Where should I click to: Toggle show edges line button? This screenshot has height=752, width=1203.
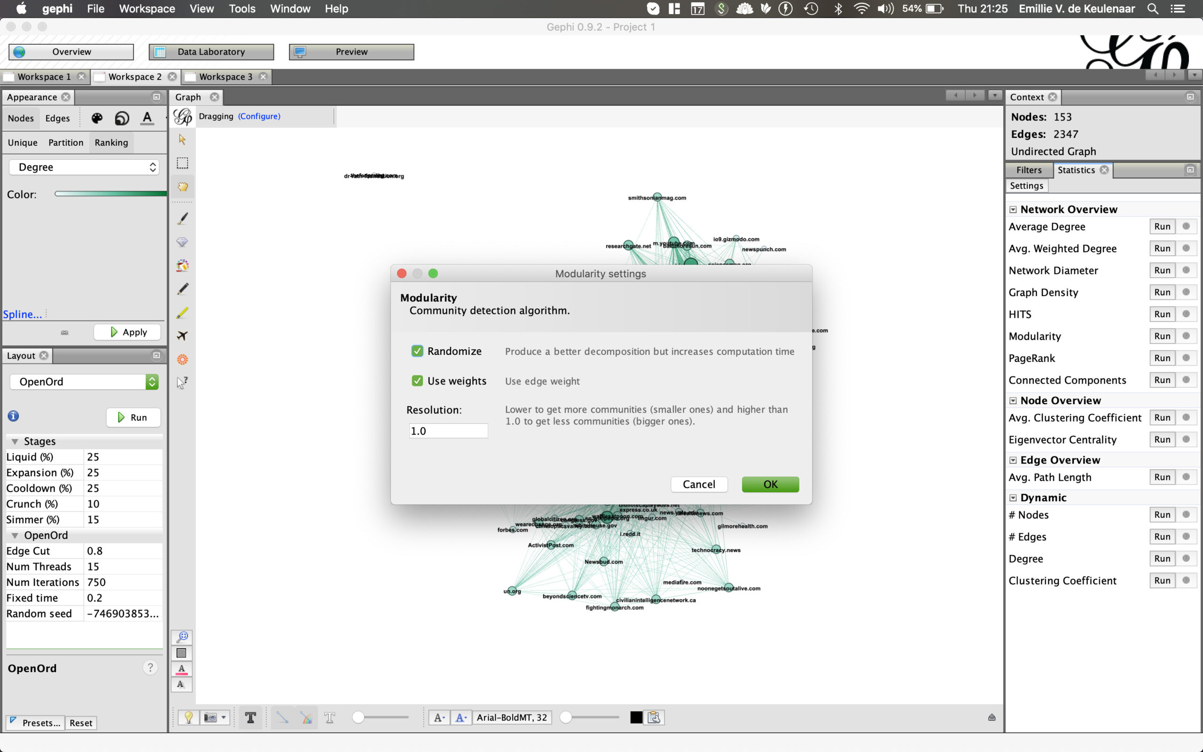(282, 717)
